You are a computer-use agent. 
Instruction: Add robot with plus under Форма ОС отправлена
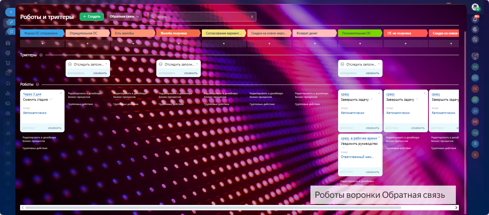click(x=42, y=43)
